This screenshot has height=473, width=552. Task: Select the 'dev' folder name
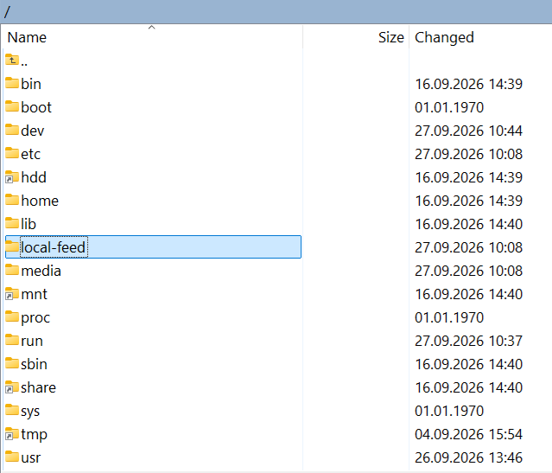tap(32, 131)
